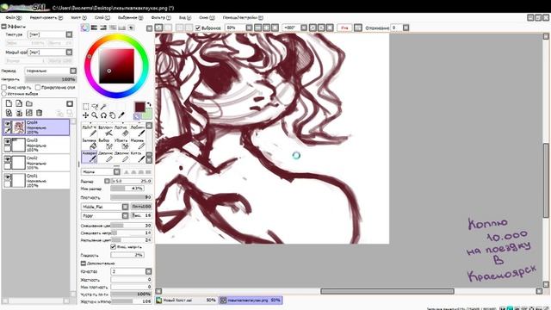Image resolution: width=551 pixels, height=310 pixels.
Task: Adjust the brush size slider
Action: tap(131, 181)
